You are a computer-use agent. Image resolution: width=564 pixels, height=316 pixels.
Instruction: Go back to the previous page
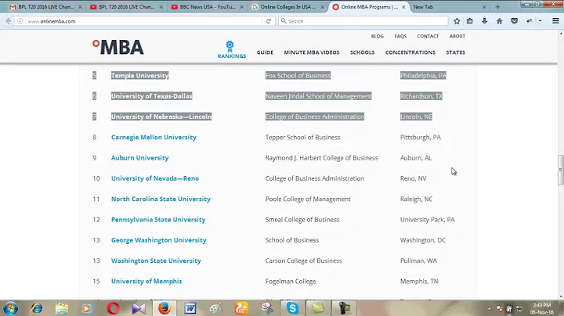coord(9,21)
